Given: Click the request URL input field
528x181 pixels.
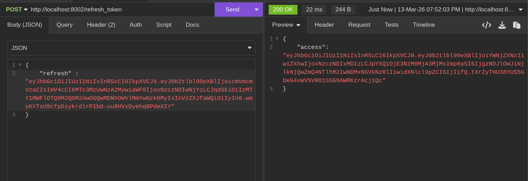Looking at the screenshot, I should pyautogui.click(x=121, y=10).
